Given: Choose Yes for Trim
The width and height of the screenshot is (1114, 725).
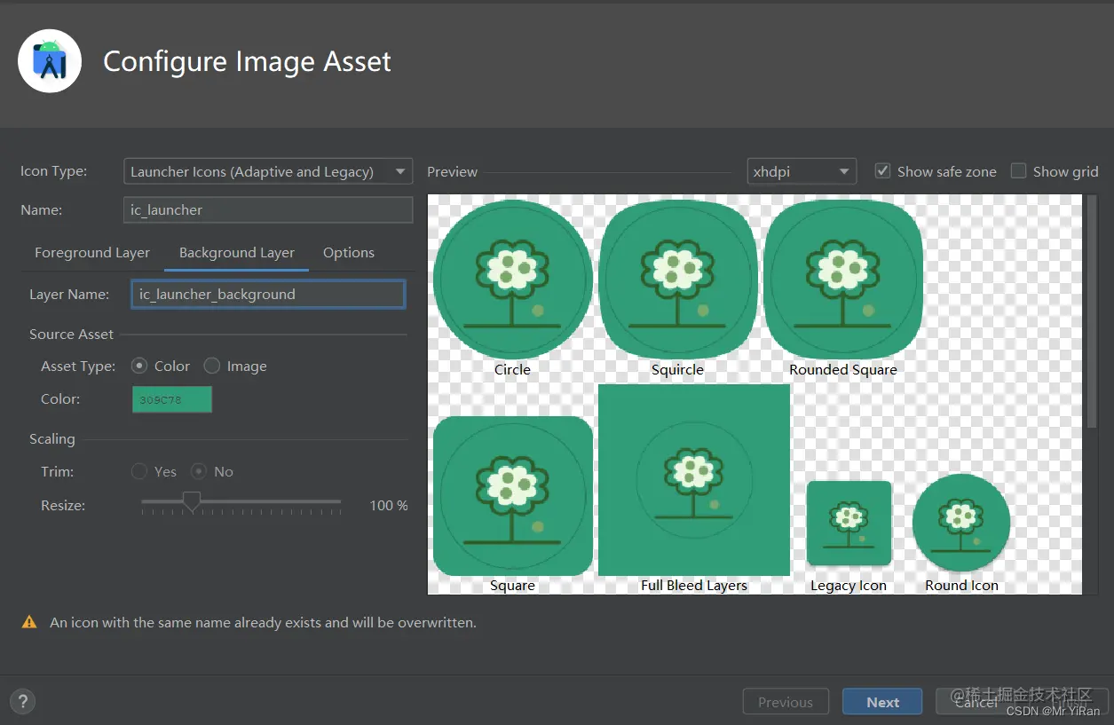Looking at the screenshot, I should [139, 471].
